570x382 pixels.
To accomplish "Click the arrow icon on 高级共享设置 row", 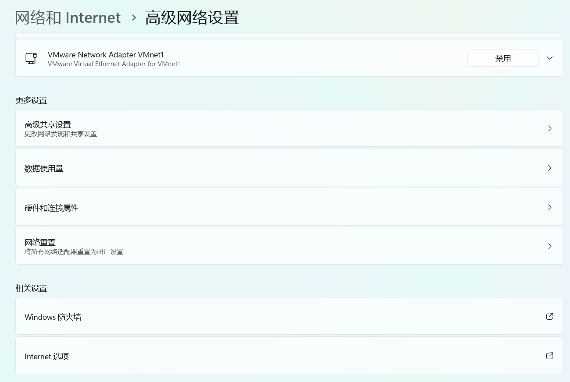I will pos(549,128).
